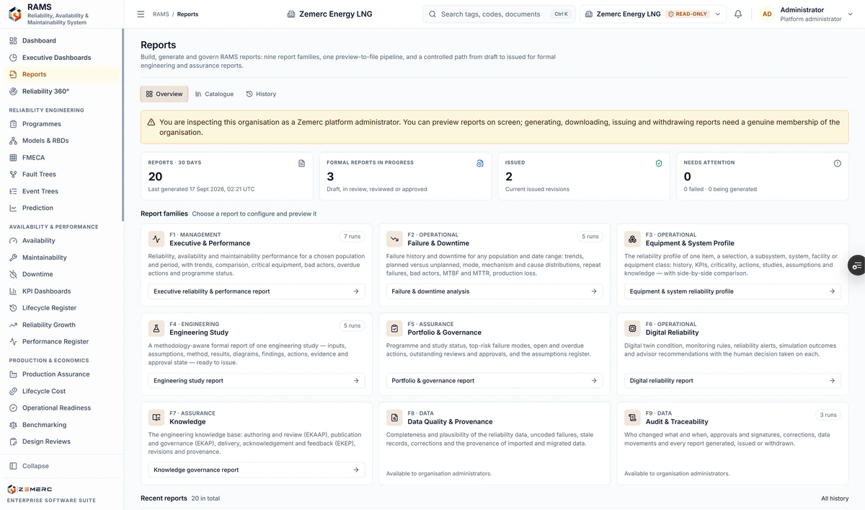Toggle the sidebar hamburger menu icon
Viewport: 865px width, 510px height.
pos(141,14)
